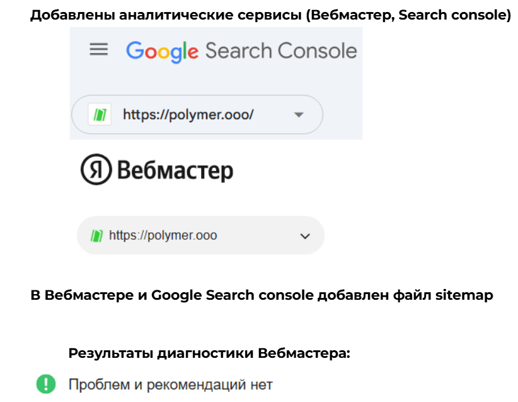Expand Вебмастер site selector chevron
Screen dimensions: 518x402
(305, 236)
